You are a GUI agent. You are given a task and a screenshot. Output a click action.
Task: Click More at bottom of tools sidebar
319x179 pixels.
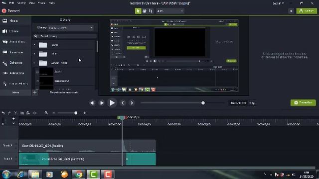click(15, 92)
